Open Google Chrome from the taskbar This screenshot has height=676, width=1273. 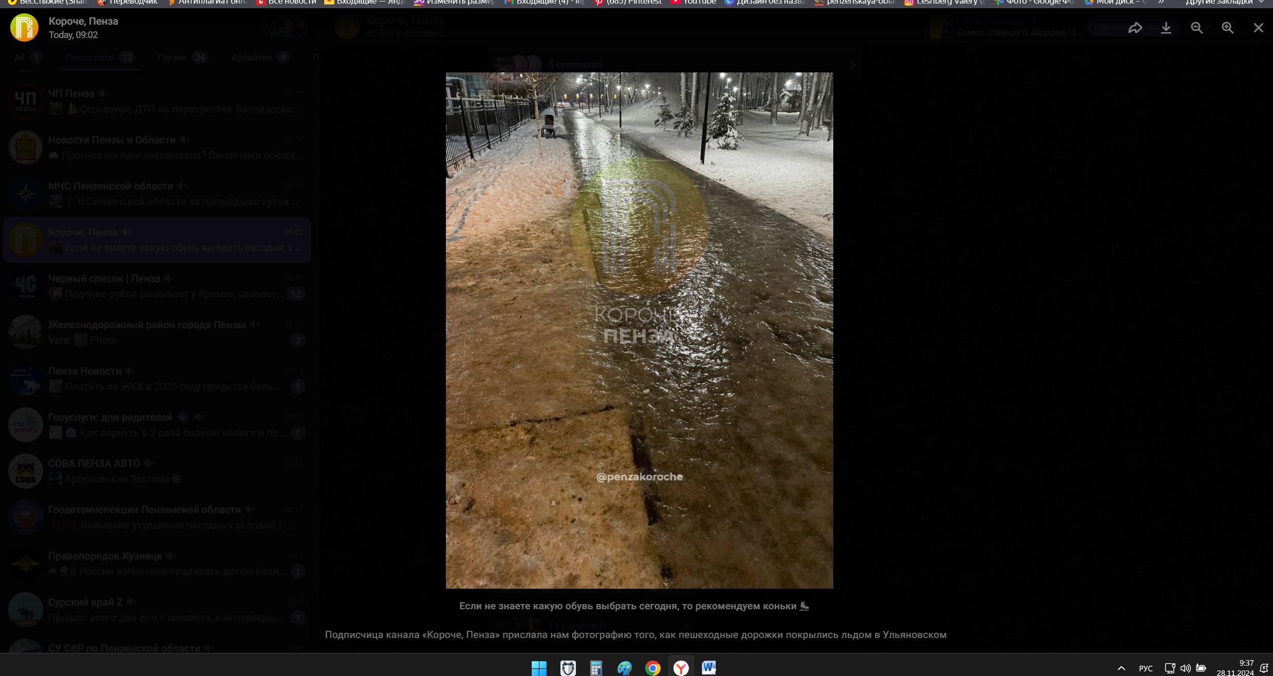[652, 668]
